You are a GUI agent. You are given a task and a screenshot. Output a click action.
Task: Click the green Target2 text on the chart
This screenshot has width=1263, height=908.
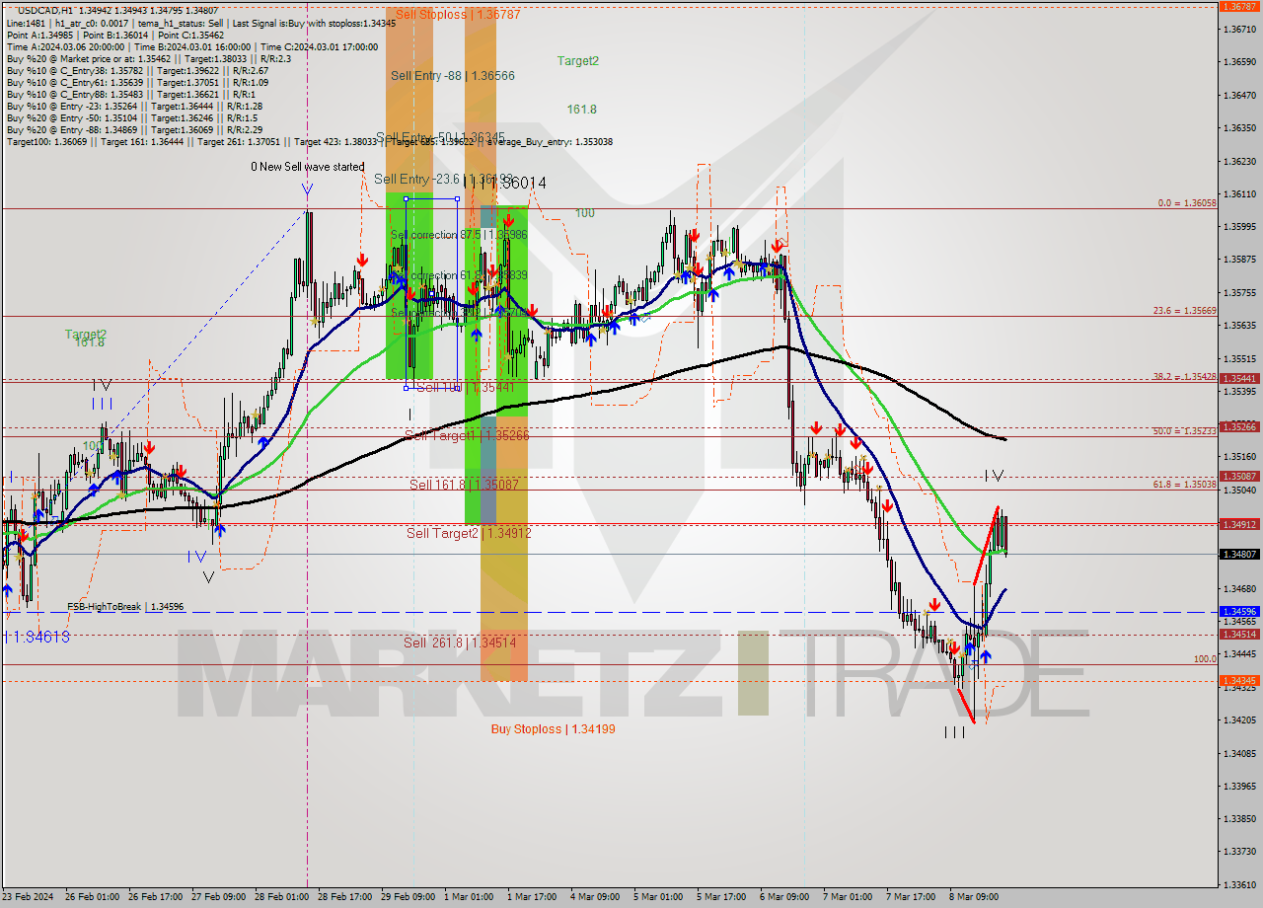[x=575, y=60]
